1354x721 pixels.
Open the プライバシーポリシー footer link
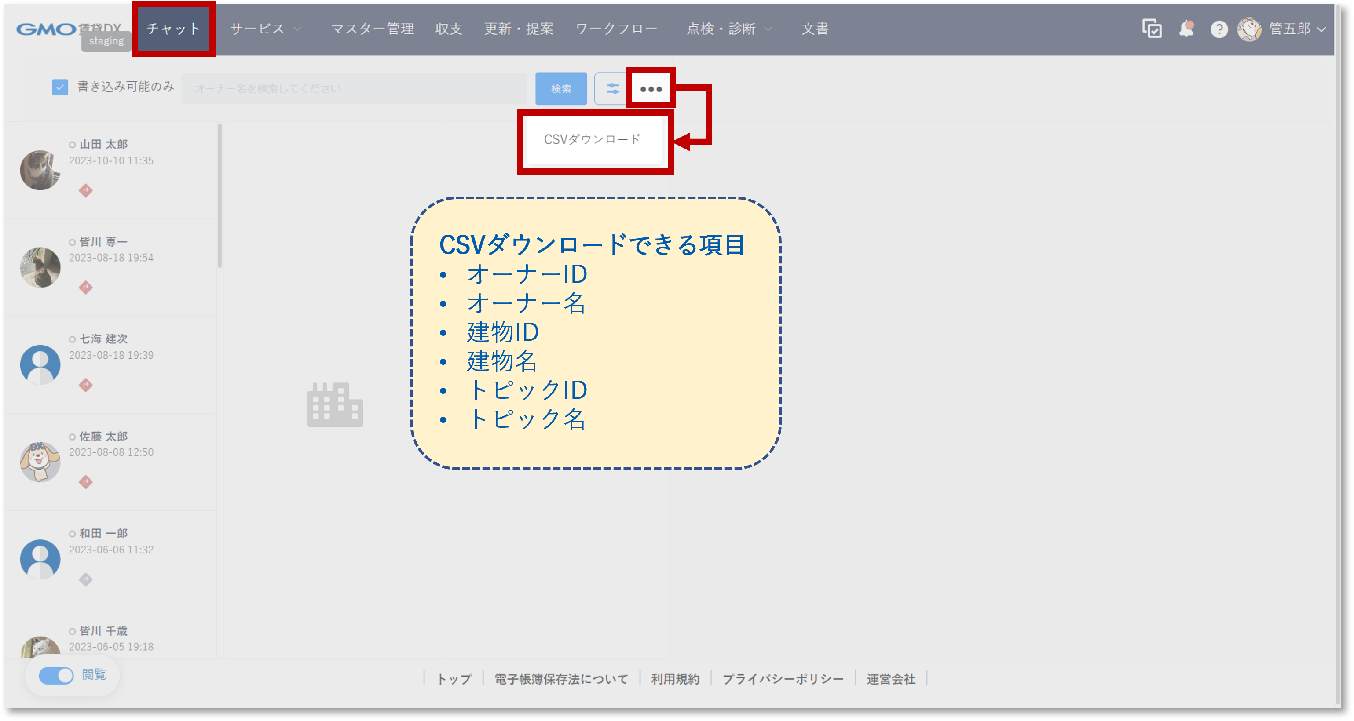pos(784,679)
